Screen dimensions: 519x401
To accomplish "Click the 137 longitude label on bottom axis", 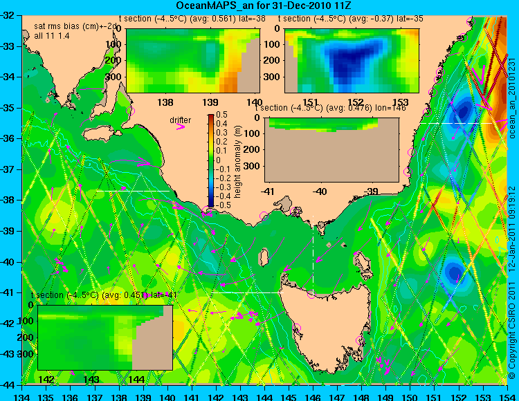I will pos(95,397).
